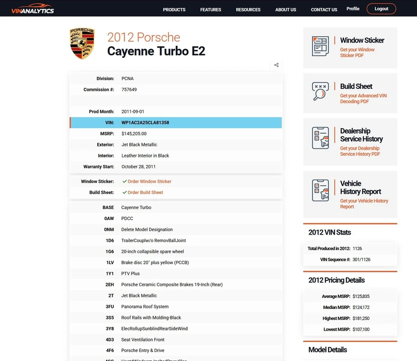Click the Cayenne Turbo E2 heading

(156, 51)
